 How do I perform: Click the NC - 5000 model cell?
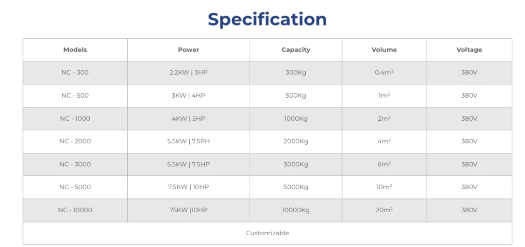click(x=75, y=187)
